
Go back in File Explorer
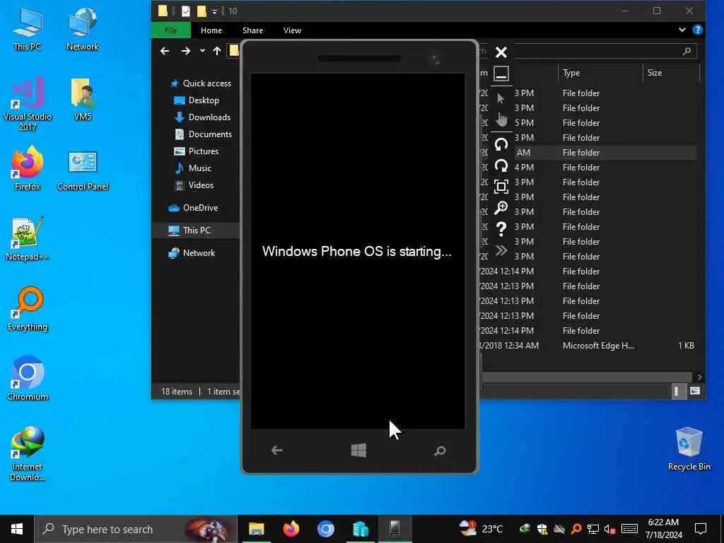[x=165, y=51]
